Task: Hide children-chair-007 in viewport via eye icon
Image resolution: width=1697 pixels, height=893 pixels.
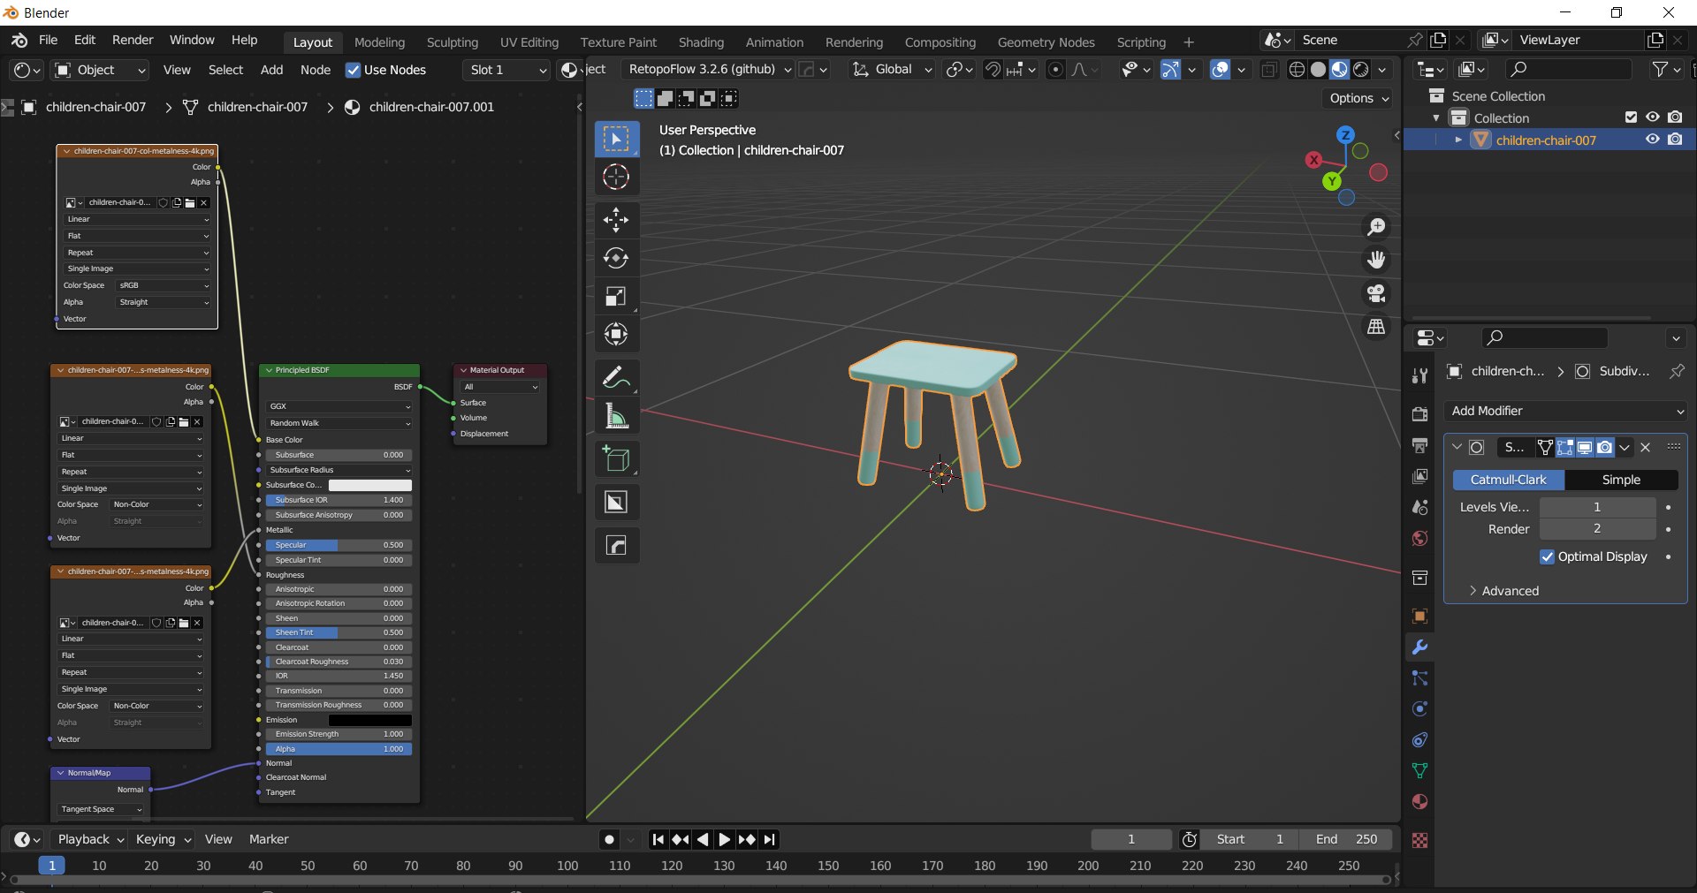Action: point(1652,140)
